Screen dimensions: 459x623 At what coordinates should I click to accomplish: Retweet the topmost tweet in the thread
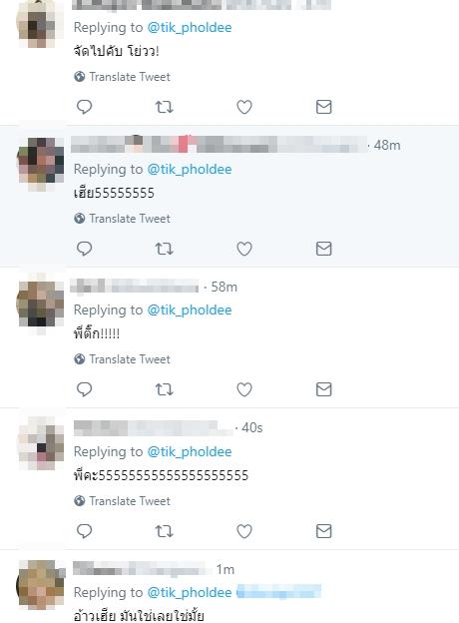164,107
